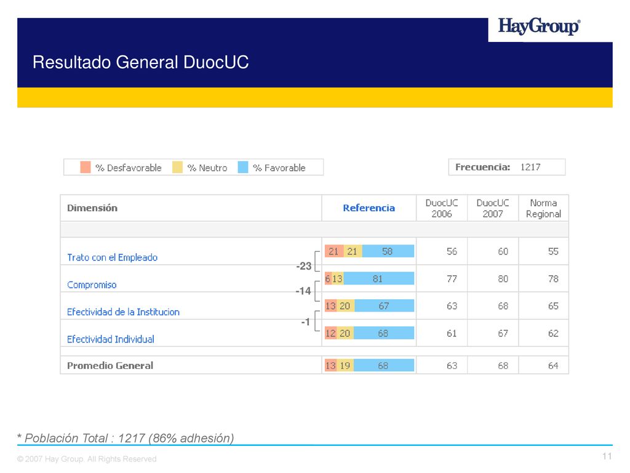Click the slide page number 11
This screenshot has width=630, height=473.
pos(607,456)
